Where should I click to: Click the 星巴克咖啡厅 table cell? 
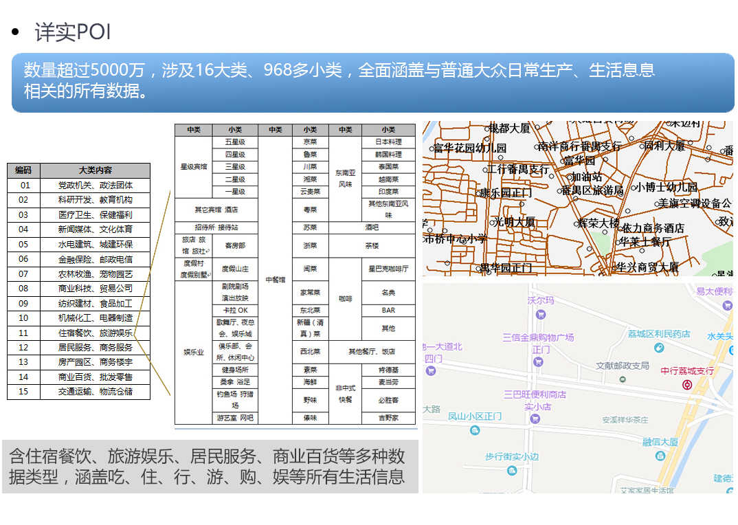click(x=388, y=269)
